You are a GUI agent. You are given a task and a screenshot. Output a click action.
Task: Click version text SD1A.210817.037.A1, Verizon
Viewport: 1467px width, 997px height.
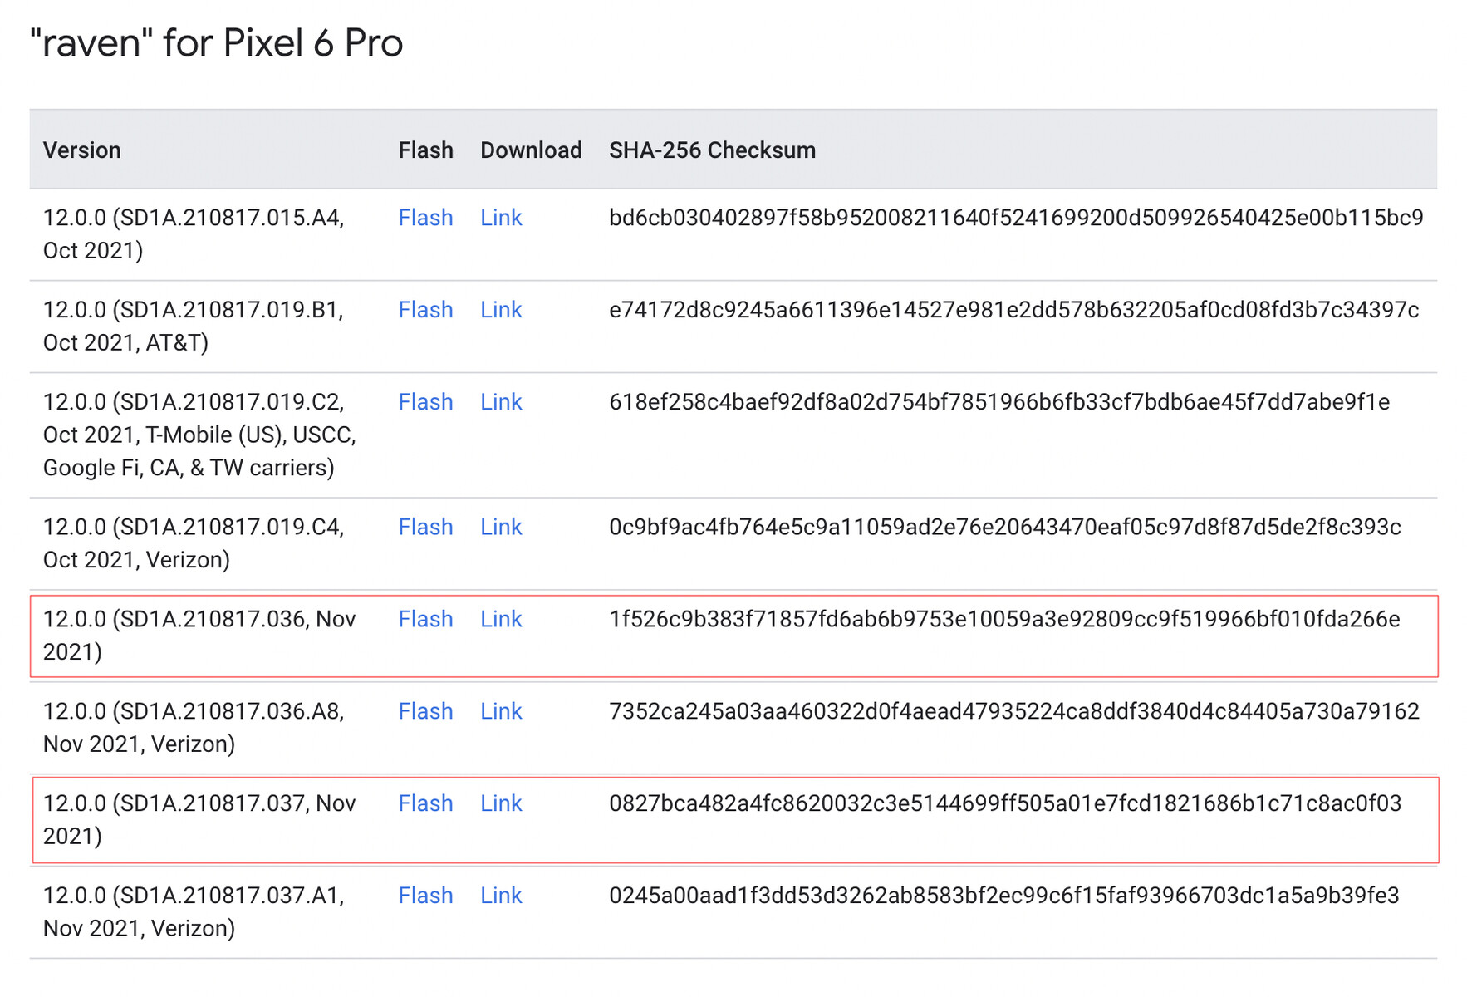[x=194, y=913]
